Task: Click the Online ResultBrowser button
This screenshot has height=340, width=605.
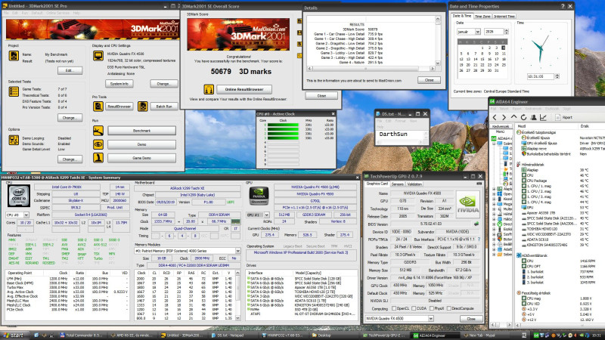Action: click(244, 88)
